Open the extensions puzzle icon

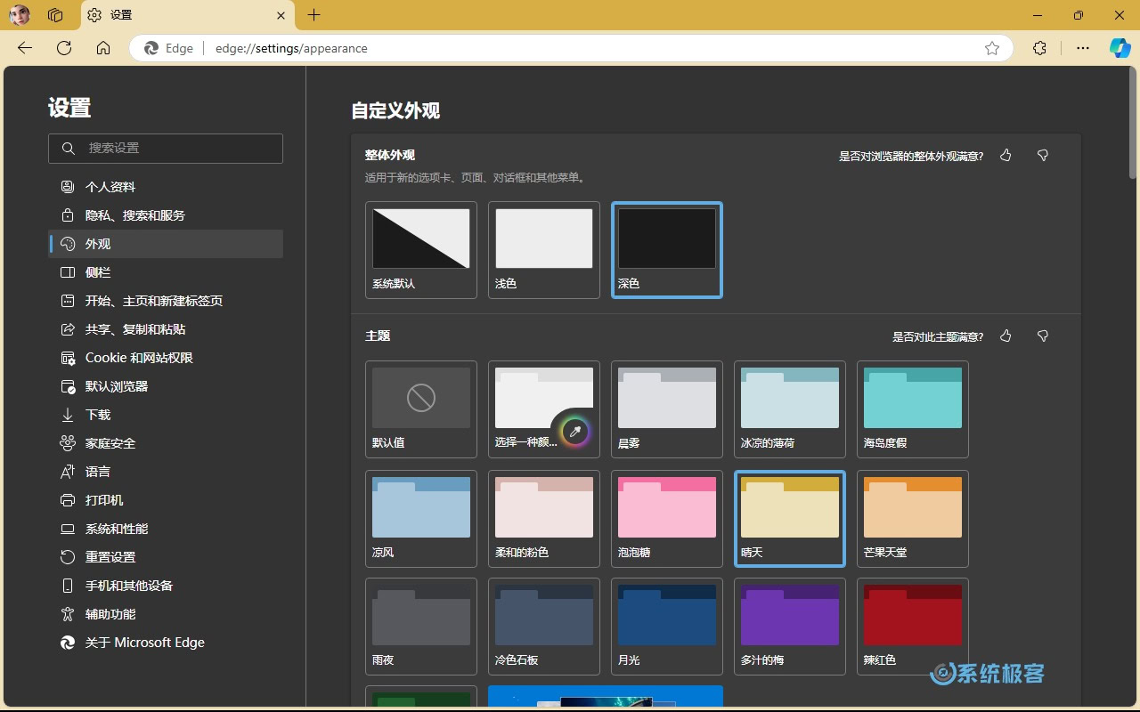click(x=1039, y=48)
